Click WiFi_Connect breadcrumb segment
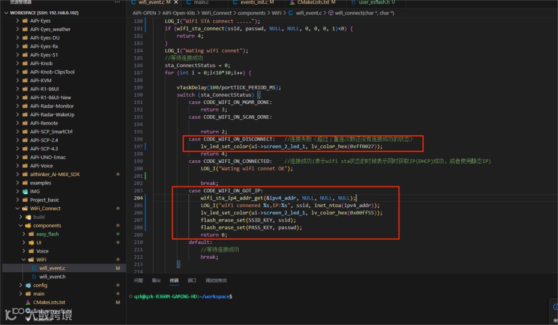Viewport: 558px width, 325px height. tap(216, 13)
